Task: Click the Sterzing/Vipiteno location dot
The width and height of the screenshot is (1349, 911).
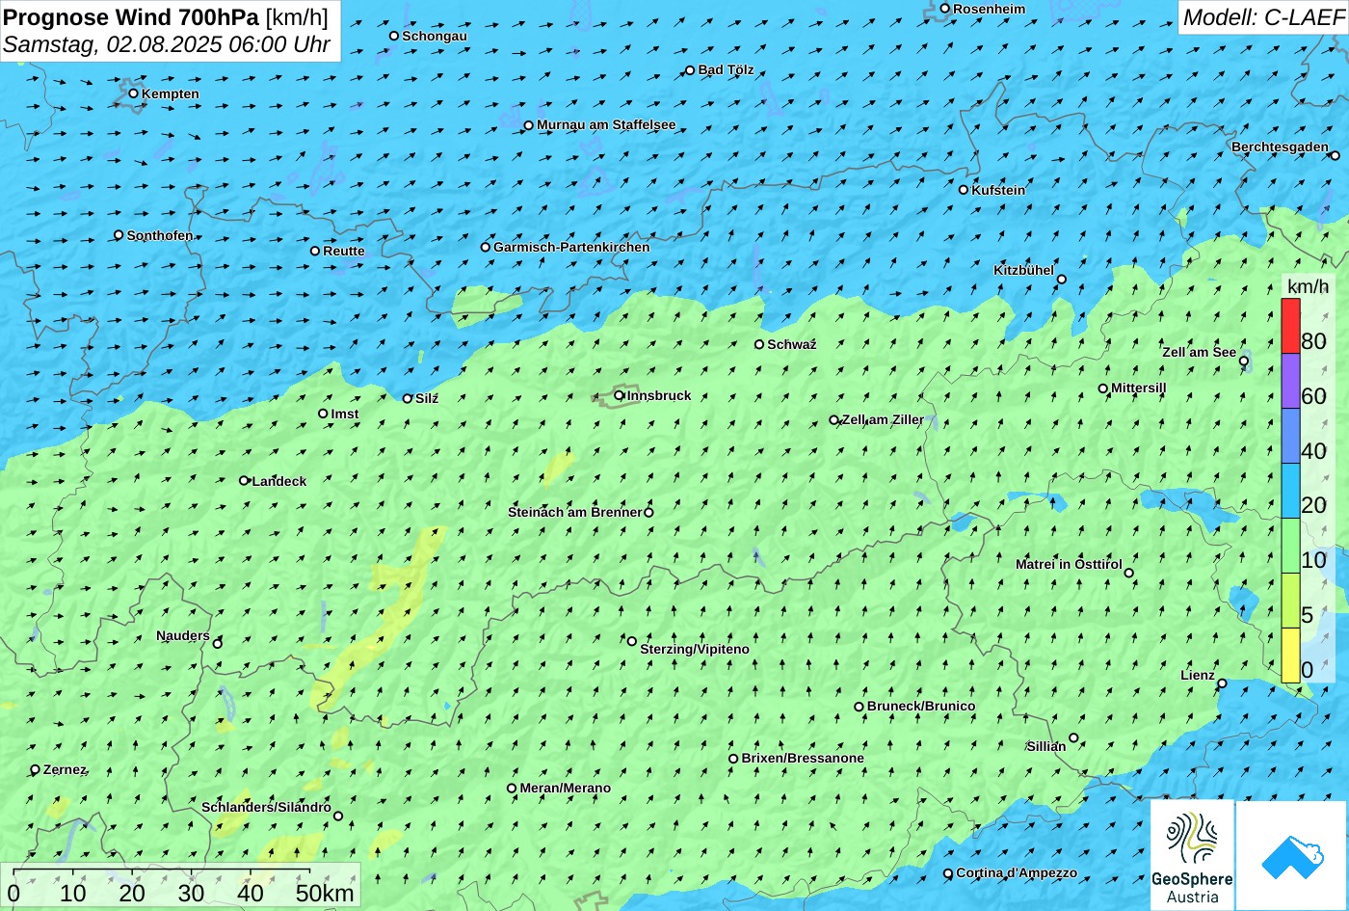Action: [632, 641]
